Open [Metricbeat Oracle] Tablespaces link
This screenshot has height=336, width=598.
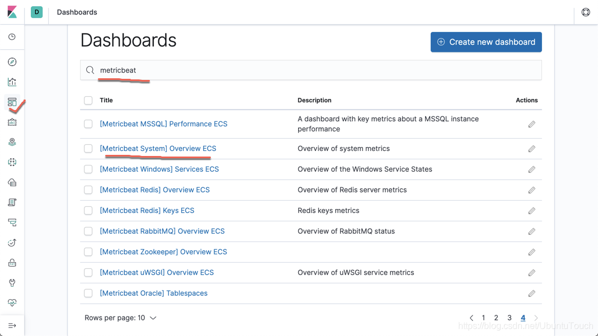(x=154, y=293)
